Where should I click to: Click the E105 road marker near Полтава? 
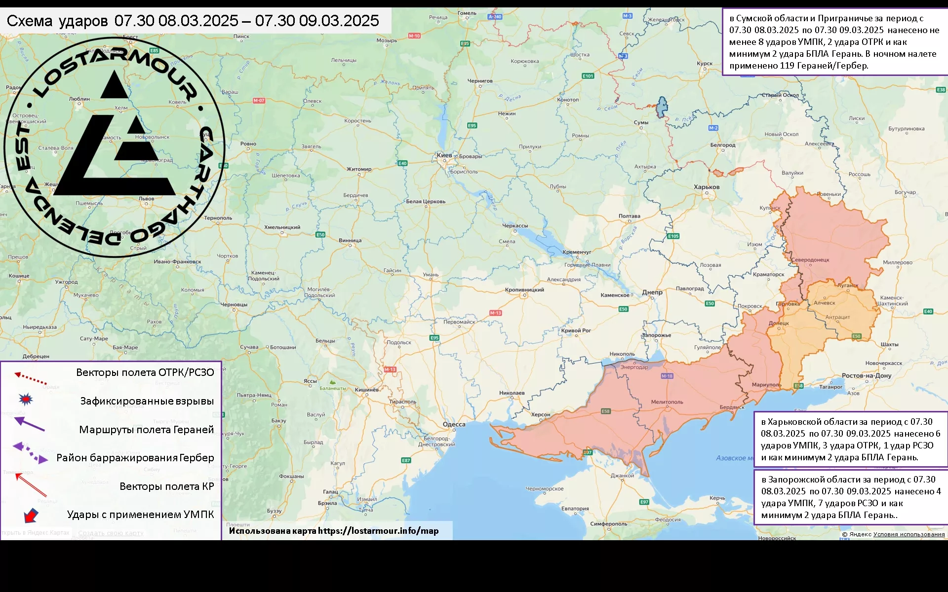coord(673,236)
